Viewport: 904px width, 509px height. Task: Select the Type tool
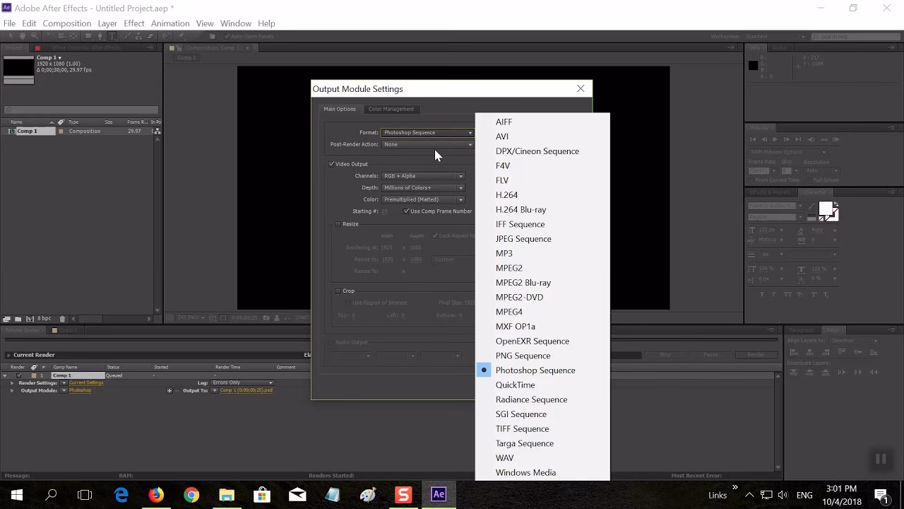tap(112, 36)
